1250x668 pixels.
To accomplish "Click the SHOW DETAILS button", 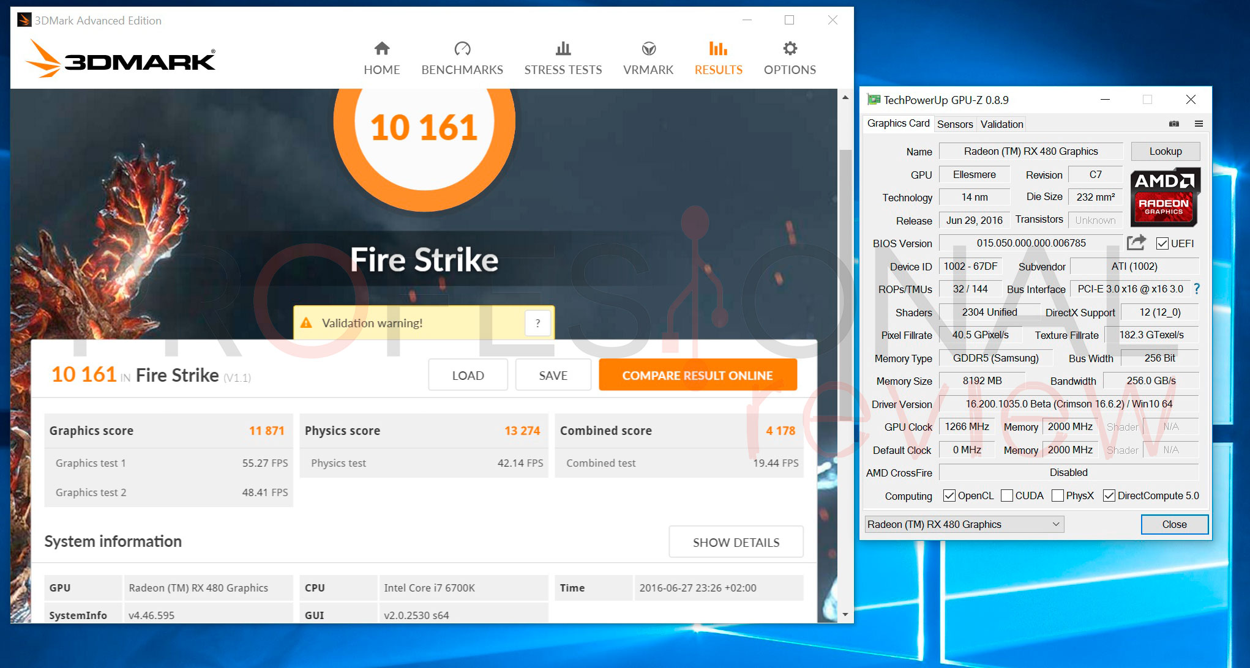I will click(736, 542).
